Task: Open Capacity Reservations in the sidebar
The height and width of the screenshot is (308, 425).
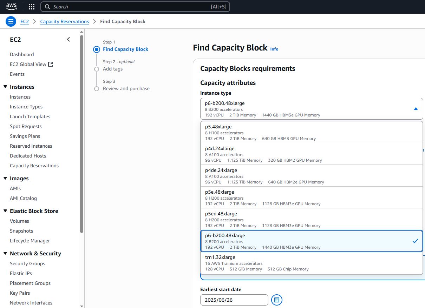Action: click(34, 166)
